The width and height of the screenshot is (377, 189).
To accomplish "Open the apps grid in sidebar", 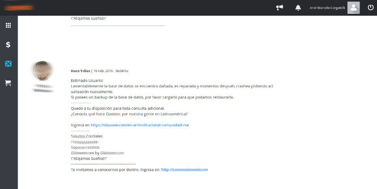I will coord(8,26).
